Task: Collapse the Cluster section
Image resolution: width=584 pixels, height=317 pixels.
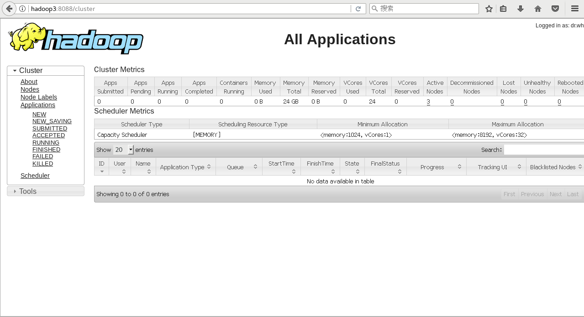Action: tap(46, 71)
